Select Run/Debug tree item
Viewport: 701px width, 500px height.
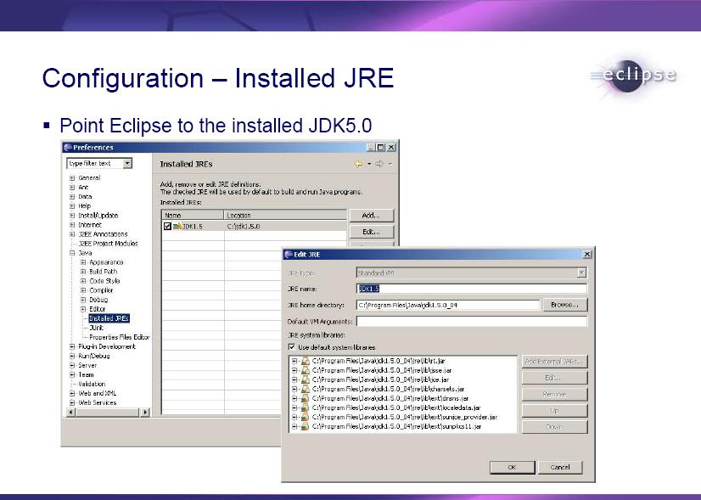tap(94, 356)
